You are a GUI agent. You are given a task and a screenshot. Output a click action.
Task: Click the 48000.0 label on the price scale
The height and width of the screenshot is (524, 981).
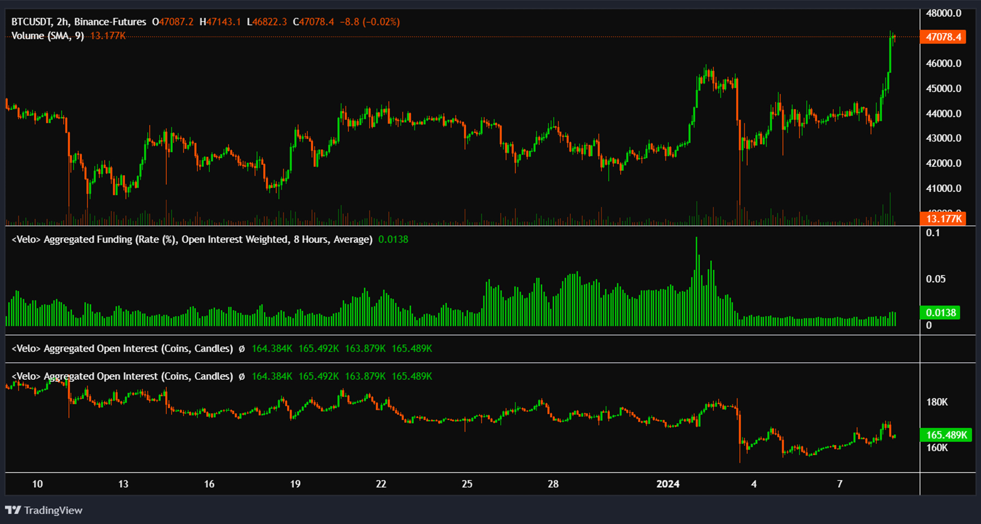943,13
